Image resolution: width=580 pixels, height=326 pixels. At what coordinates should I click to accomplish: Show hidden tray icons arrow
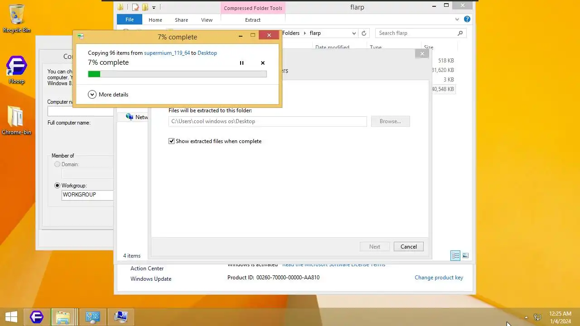[x=526, y=317]
